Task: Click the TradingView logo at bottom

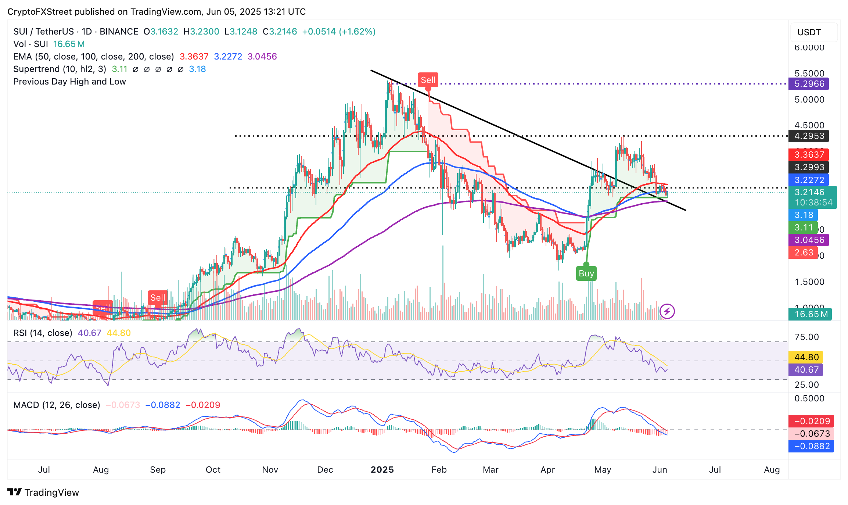Action: (43, 492)
